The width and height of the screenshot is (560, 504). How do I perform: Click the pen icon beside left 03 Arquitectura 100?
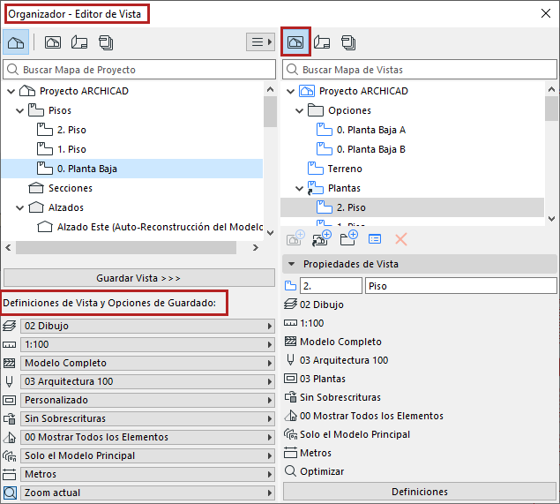tap(10, 382)
